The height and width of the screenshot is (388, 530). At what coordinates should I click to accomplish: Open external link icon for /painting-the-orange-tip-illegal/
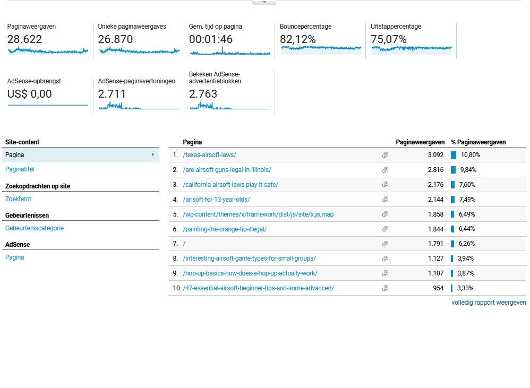click(385, 229)
